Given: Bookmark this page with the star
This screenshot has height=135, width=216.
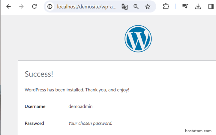Looking at the screenshot, I should point(148,7).
